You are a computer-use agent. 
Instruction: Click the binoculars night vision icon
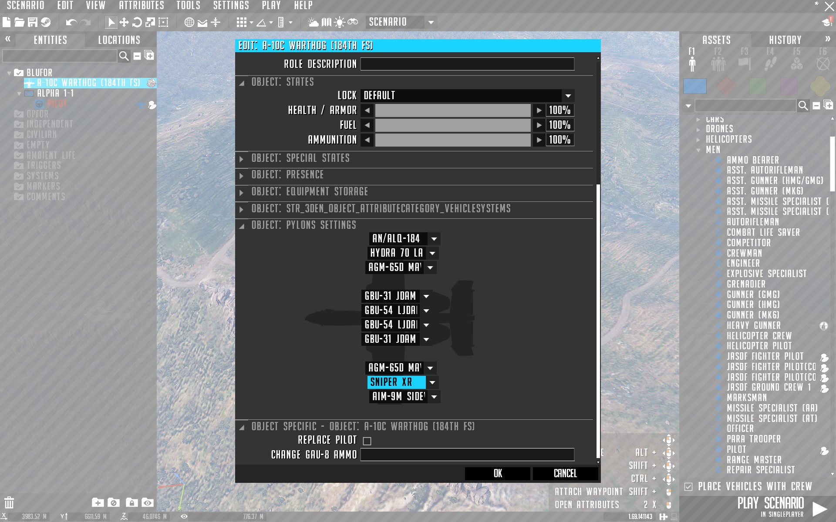click(353, 22)
